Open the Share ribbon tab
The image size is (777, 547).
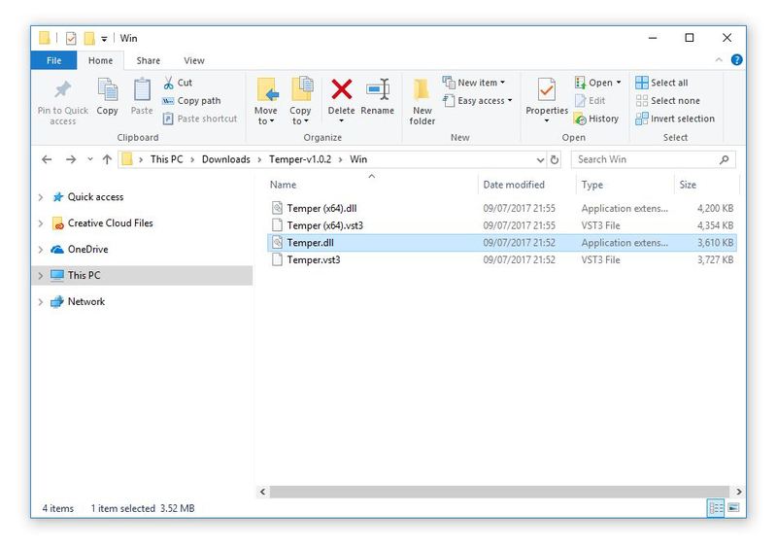pos(149,60)
